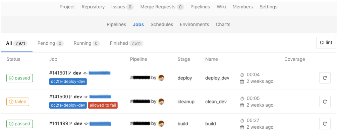Retry the clean_dev job
Image resolution: width=340 pixels, height=139 pixels.
click(325, 102)
